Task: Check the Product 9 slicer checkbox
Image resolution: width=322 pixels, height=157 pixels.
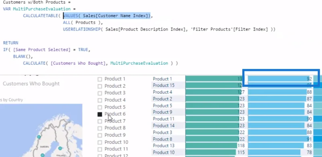Action: [x=99, y=135]
